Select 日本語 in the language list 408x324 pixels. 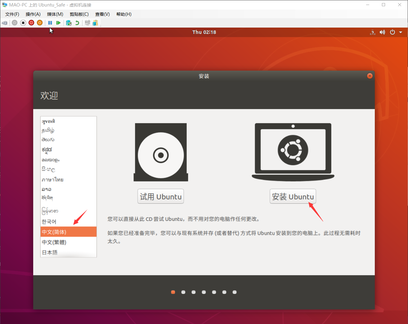click(x=69, y=252)
